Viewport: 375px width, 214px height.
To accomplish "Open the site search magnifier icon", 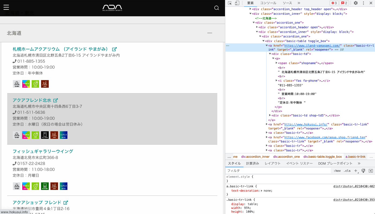I will coord(217,8).
